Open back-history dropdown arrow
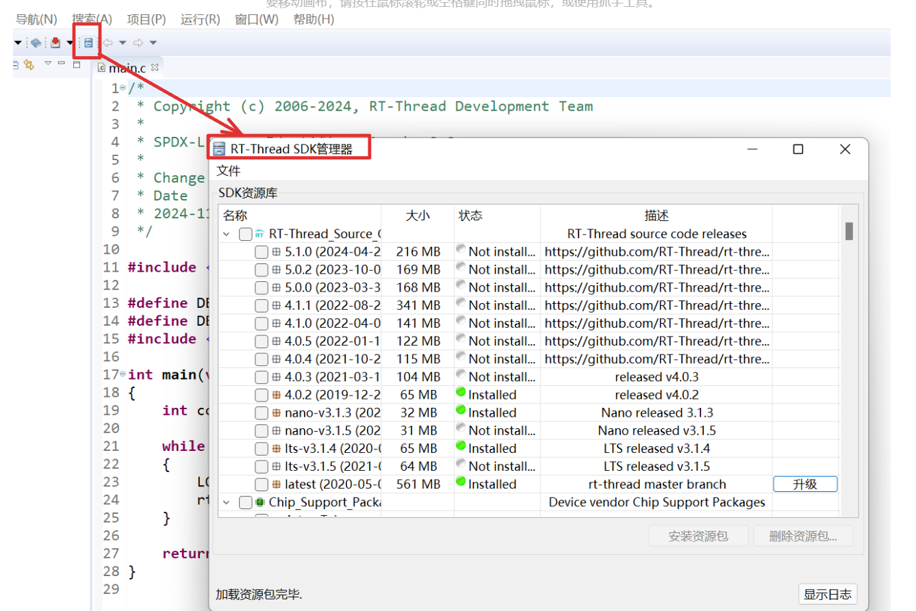Image resolution: width=916 pixels, height=611 pixels. tap(123, 42)
